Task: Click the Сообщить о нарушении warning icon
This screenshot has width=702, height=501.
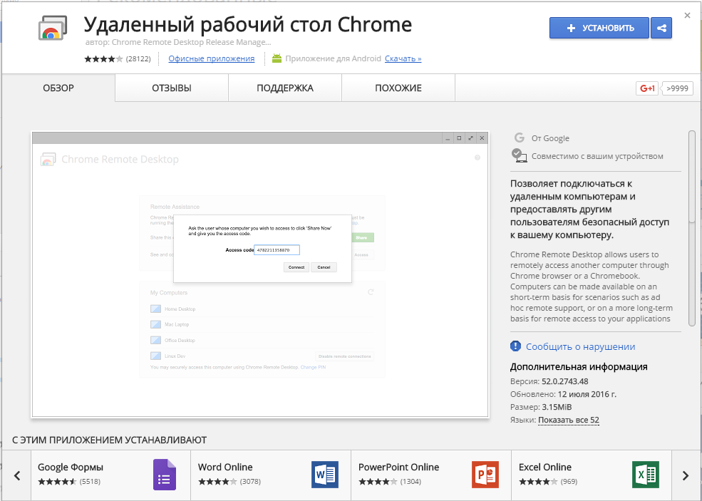Action: tap(515, 346)
